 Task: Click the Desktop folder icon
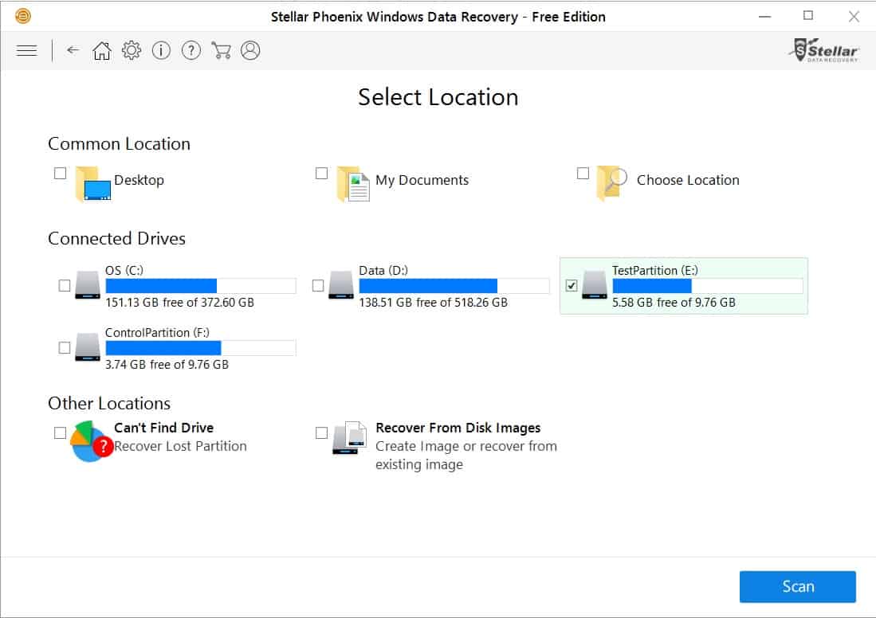coord(92,183)
